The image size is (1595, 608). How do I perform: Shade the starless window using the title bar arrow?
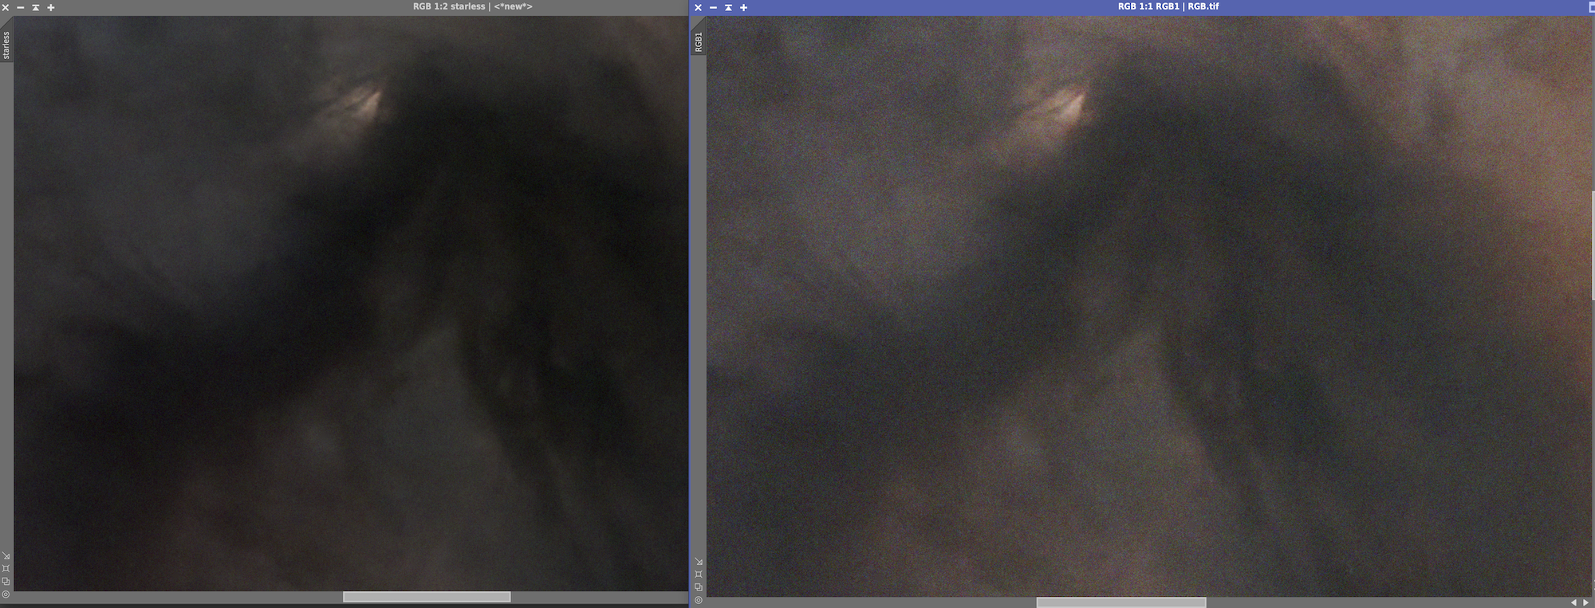click(36, 7)
